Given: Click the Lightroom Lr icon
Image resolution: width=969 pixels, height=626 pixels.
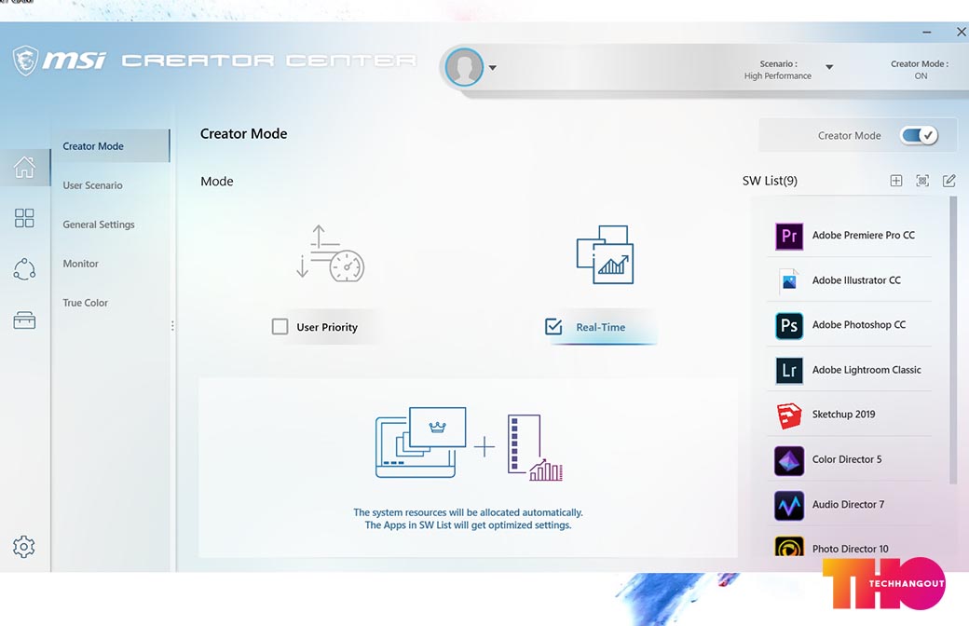Looking at the screenshot, I should tap(789, 370).
